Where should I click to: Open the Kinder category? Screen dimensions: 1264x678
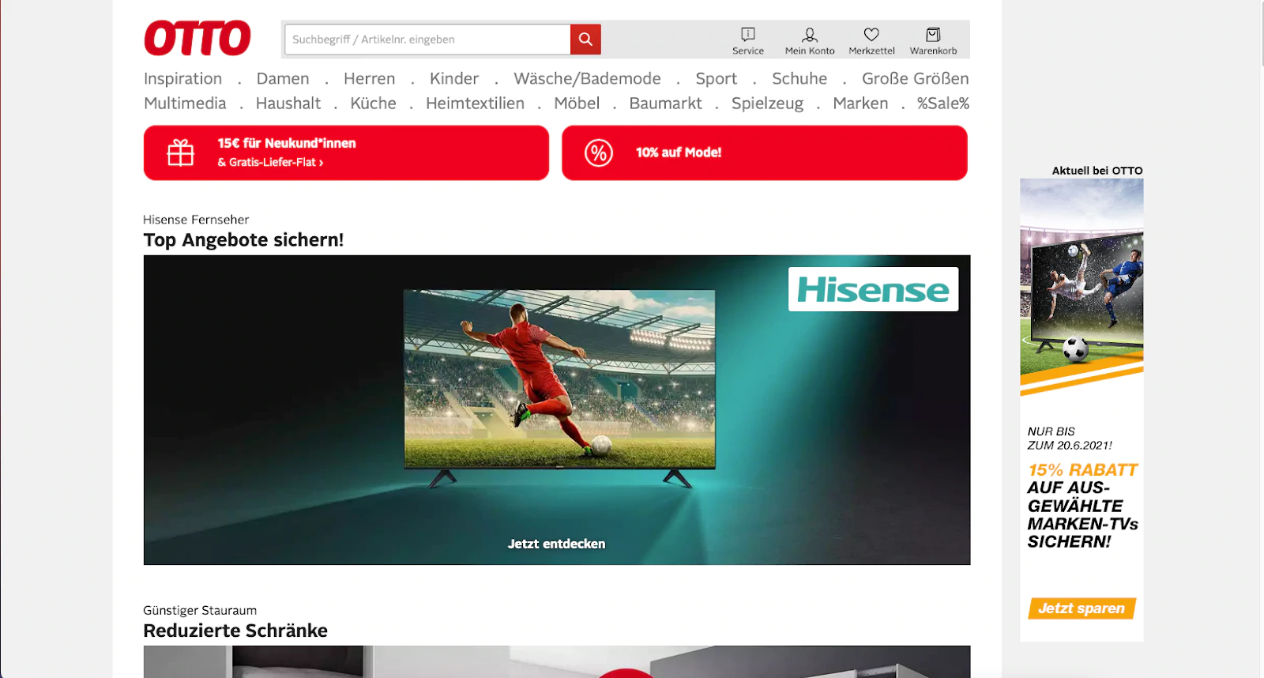pyautogui.click(x=454, y=78)
